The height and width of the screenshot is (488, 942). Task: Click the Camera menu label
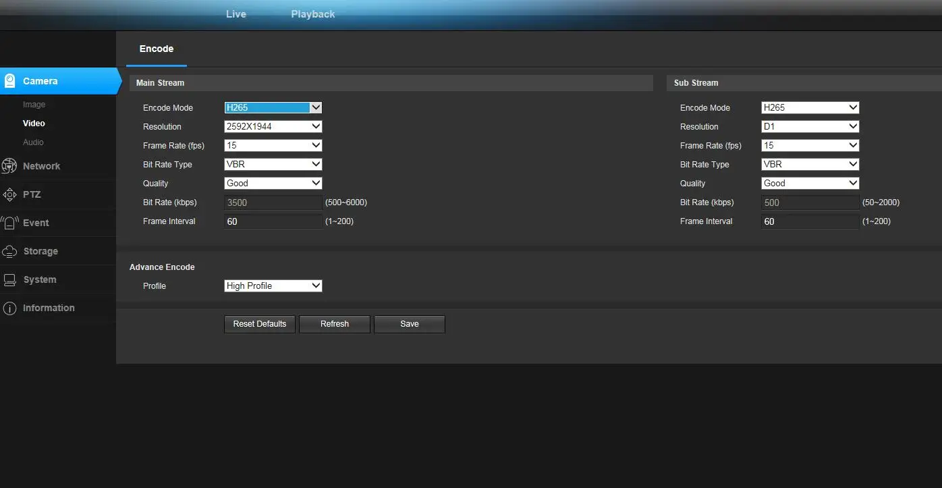coord(40,81)
